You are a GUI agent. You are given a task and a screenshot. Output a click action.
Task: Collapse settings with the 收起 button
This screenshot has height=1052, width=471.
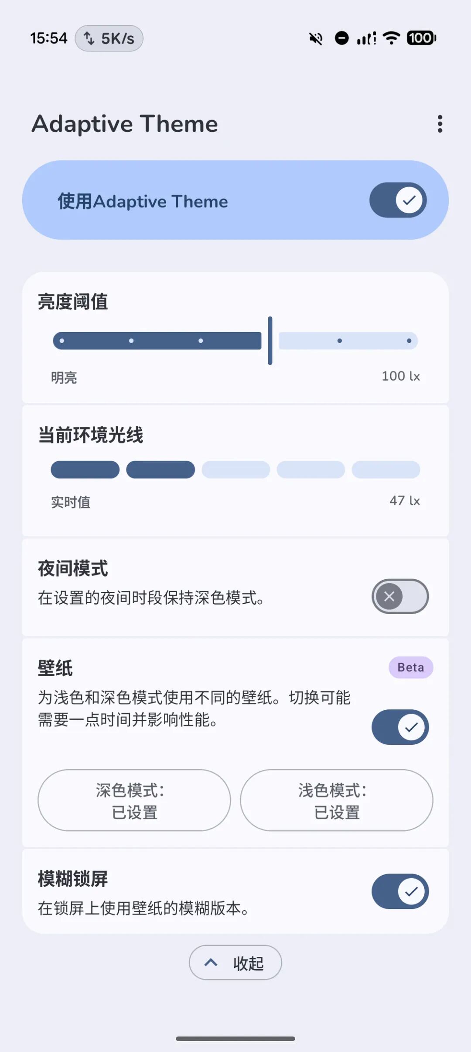click(x=235, y=963)
